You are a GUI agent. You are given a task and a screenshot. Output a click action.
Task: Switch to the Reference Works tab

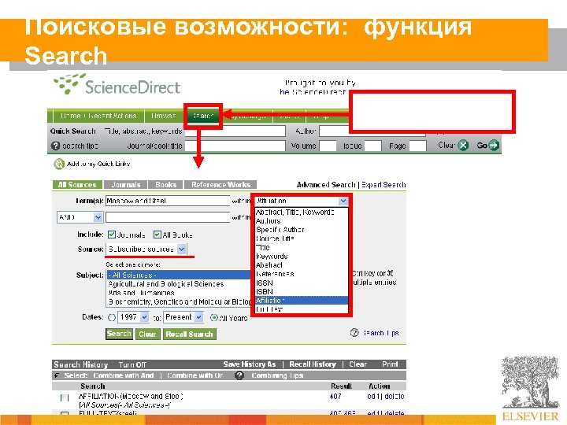[220, 185]
